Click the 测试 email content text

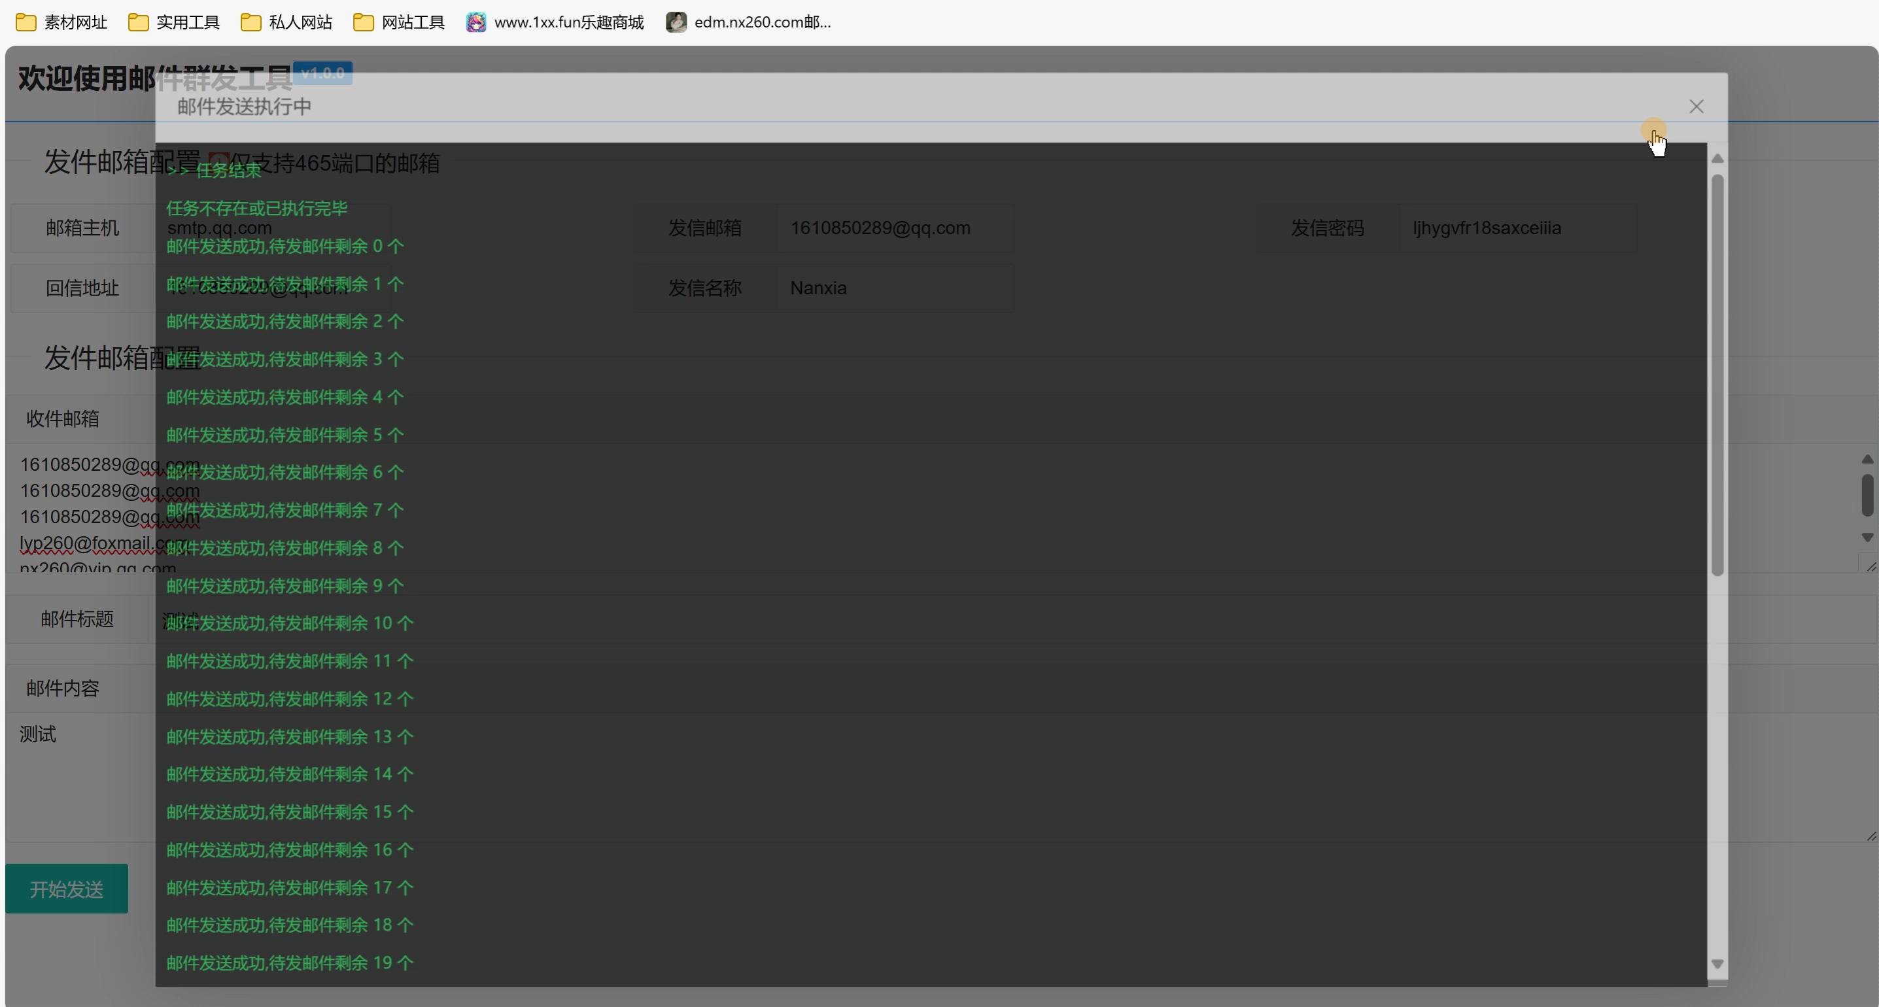(x=38, y=734)
